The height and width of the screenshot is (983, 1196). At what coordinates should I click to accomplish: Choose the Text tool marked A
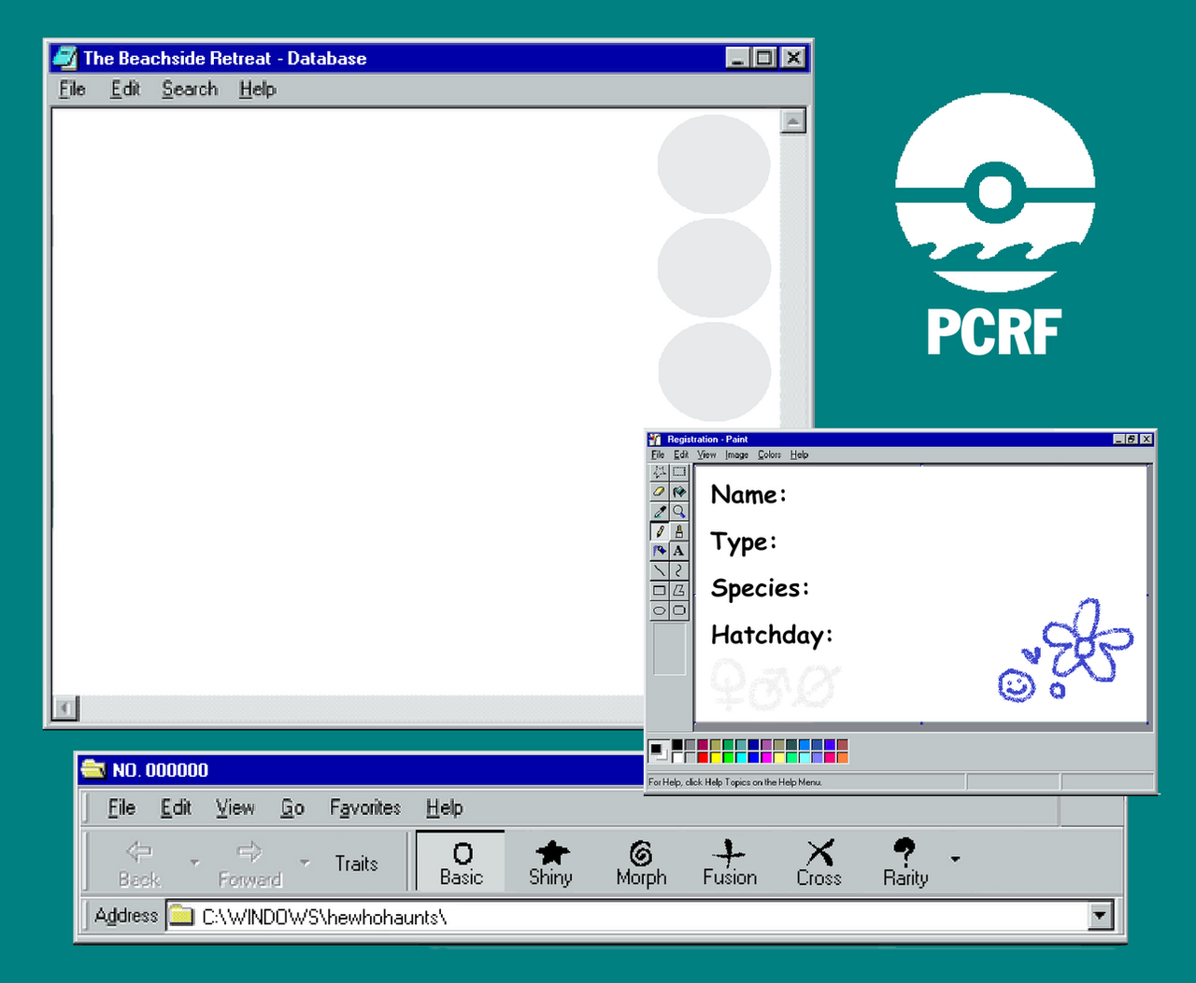pos(679,551)
